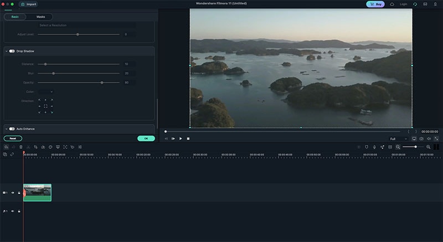
Task: Hide video track 1 with eye icon
Action: tap(12, 193)
